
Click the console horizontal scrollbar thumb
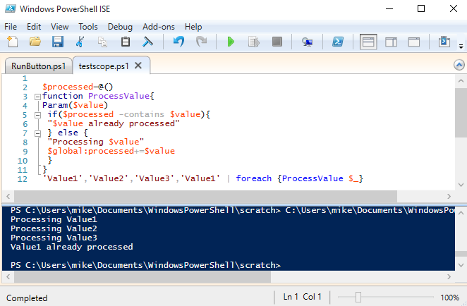(x=142, y=277)
